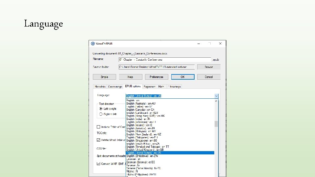Collapse the Language combo box arrow

(x=216, y=96)
